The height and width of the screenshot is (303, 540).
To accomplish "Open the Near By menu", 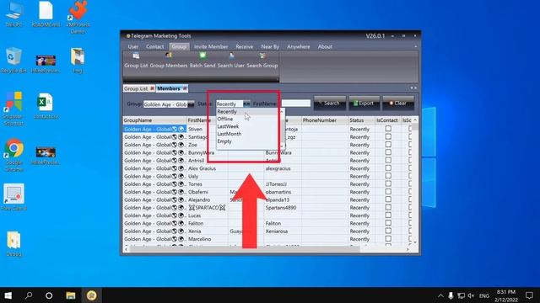I will coord(270,47).
